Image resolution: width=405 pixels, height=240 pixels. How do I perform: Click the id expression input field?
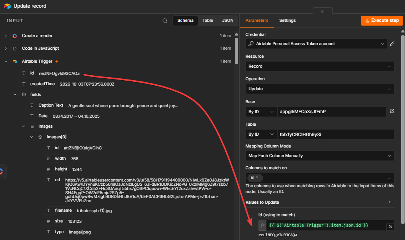326,225
